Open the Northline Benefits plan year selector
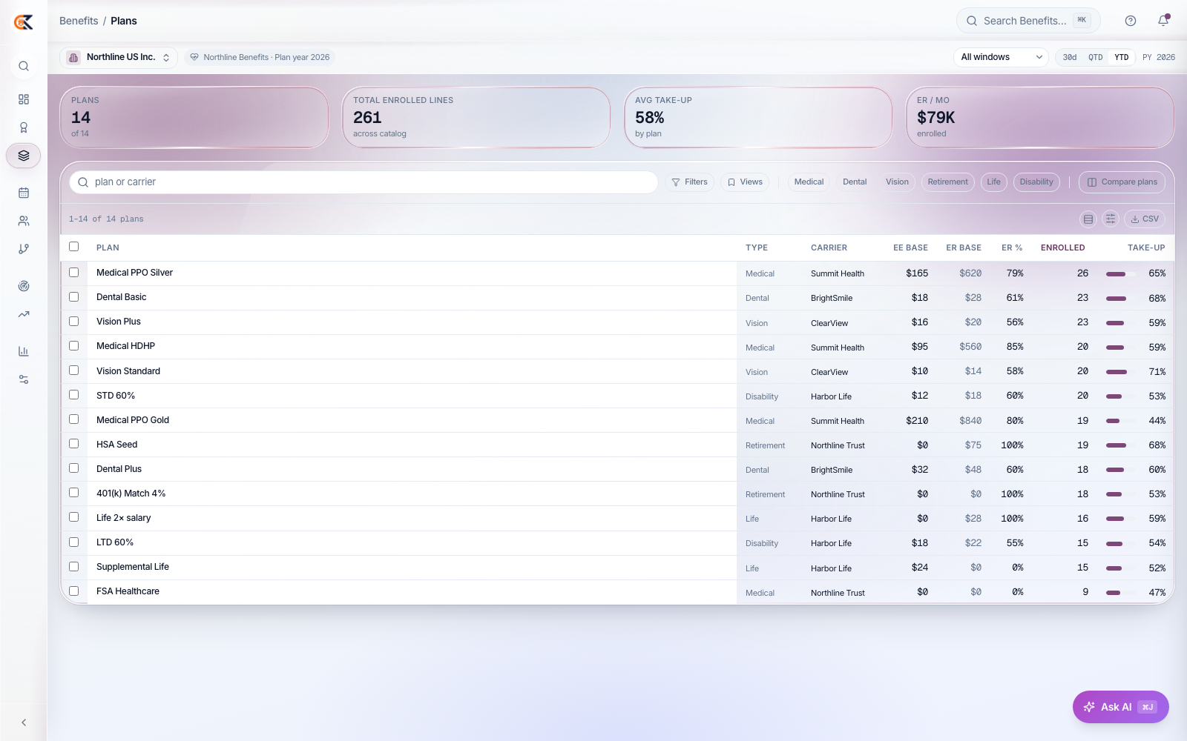Viewport: 1187px width, 741px height. 260,57
